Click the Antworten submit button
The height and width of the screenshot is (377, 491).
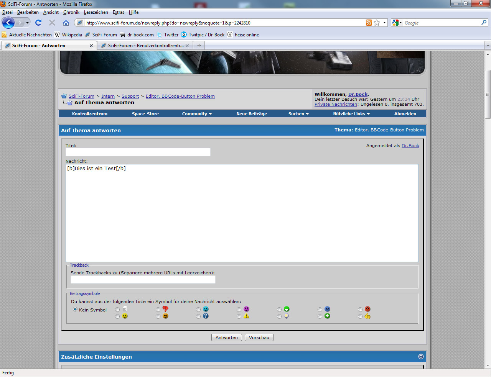[226, 338]
